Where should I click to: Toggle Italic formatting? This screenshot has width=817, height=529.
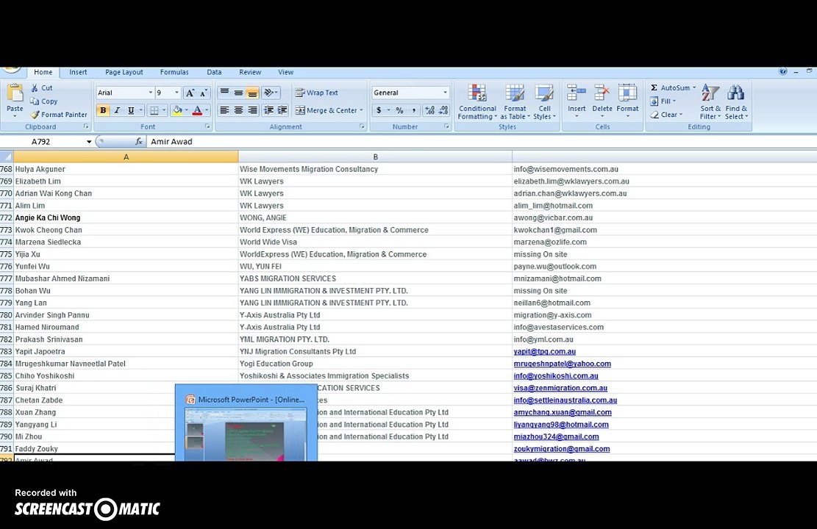click(117, 110)
